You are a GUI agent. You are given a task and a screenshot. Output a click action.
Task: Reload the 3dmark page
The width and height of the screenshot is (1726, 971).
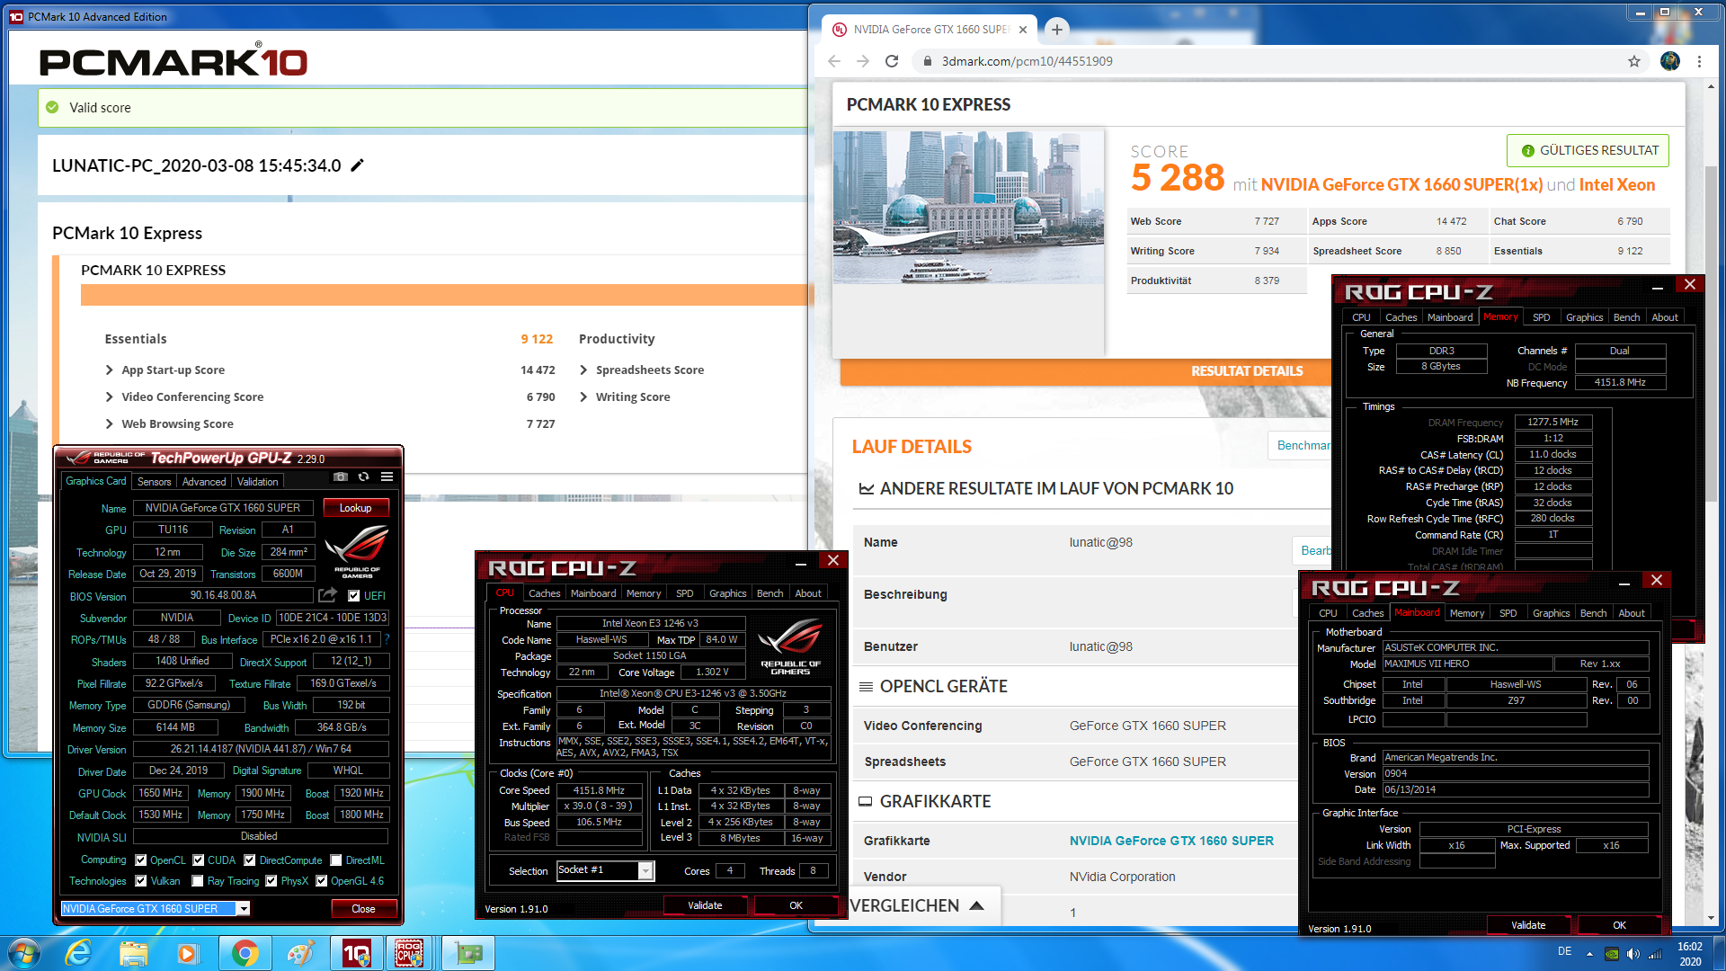click(892, 61)
